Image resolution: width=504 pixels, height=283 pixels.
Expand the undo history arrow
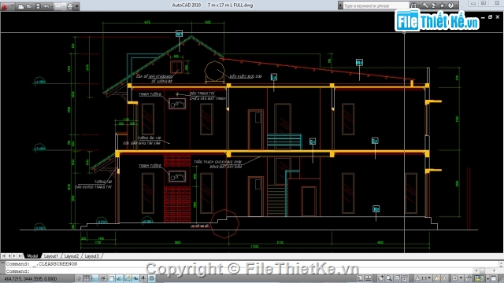coord(51,6)
